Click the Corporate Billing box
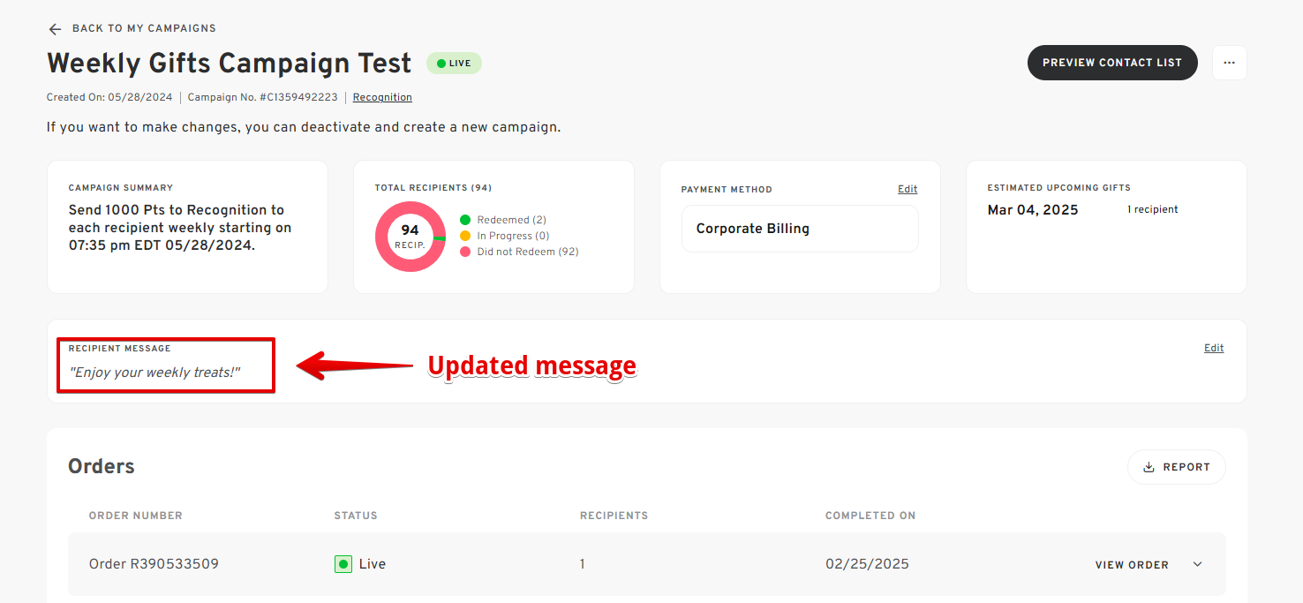The height and width of the screenshot is (603, 1303). pos(800,229)
